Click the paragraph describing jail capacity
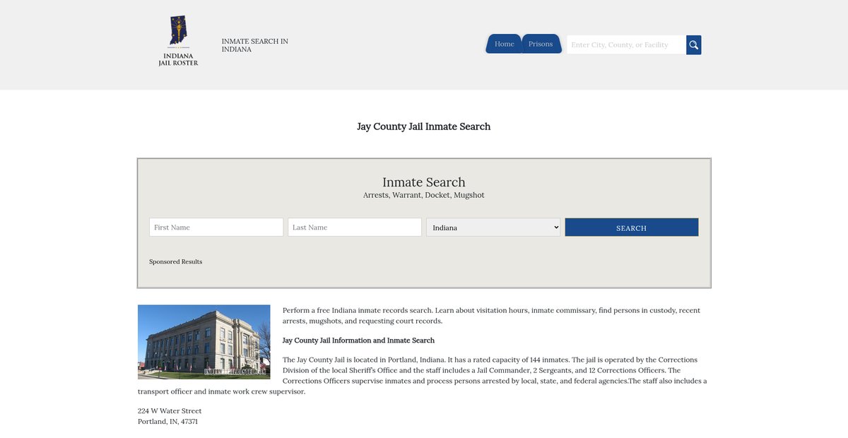 481,370
